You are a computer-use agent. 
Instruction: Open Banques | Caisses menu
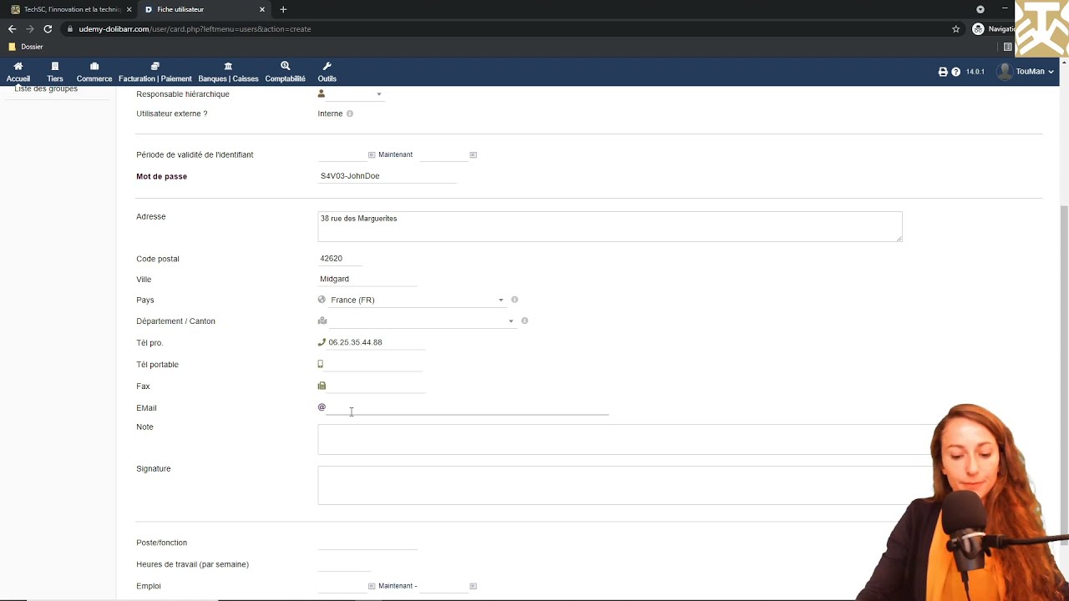pyautogui.click(x=228, y=72)
